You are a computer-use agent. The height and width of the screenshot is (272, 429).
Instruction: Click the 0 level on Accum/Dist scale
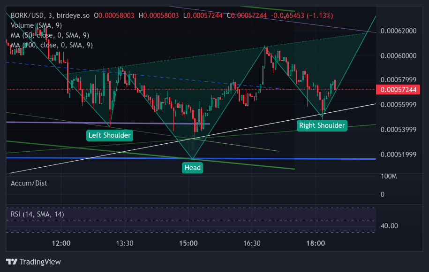[383, 194]
